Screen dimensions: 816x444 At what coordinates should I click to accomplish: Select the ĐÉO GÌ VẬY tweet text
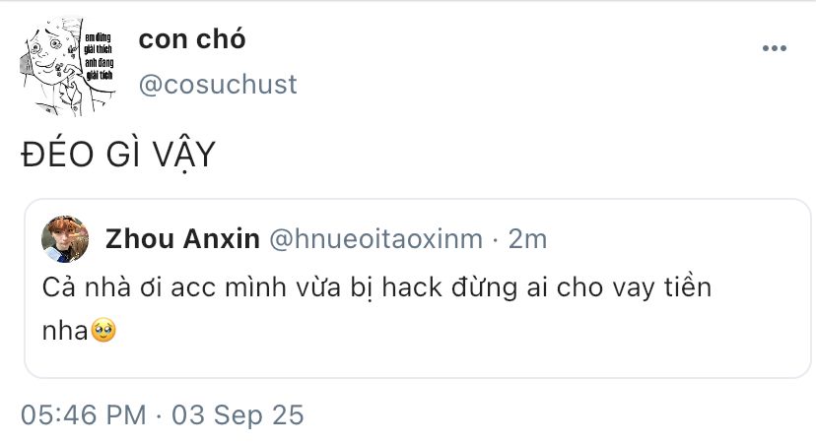click(x=118, y=156)
